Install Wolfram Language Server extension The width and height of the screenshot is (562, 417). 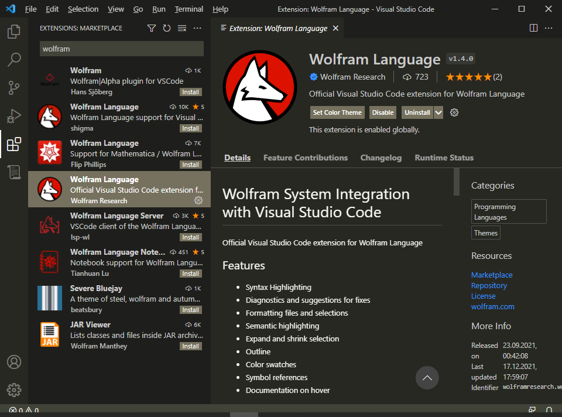(x=191, y=237)
